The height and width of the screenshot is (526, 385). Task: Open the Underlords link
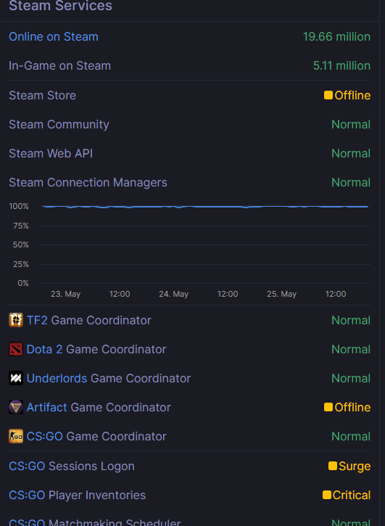(57, 378)
